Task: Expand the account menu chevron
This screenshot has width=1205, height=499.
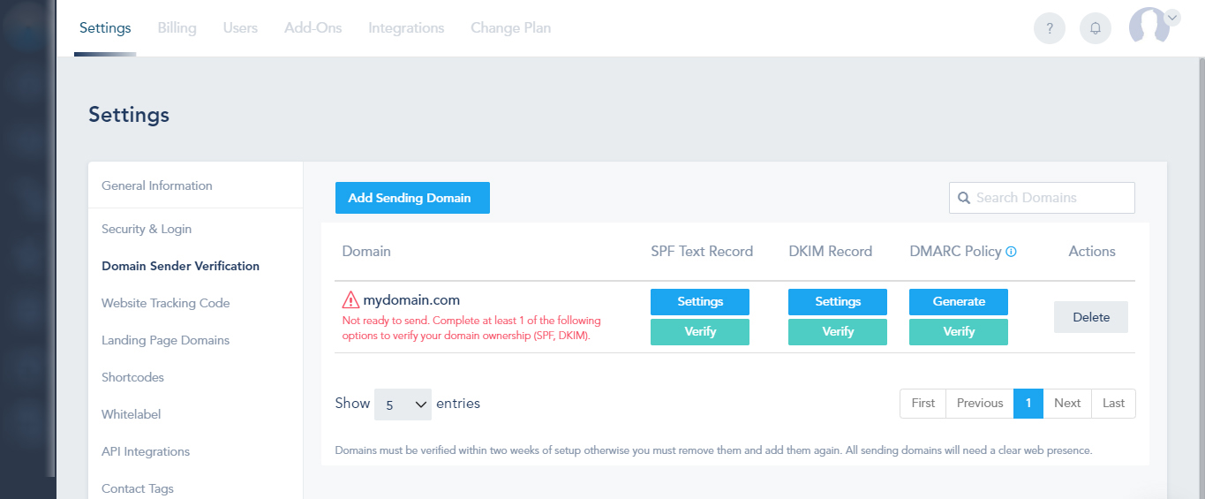Action: click(1172, 17)
